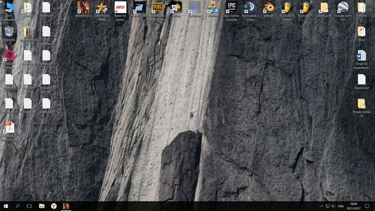The height and width of the screenshot is (211, 375).
Task: Open the Action Center notifications icon
Action: coord(367,206)
